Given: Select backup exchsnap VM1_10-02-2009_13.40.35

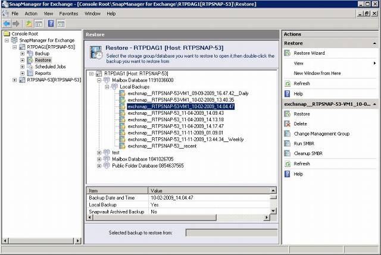Looking at the screenshot, I should (181, 100).
